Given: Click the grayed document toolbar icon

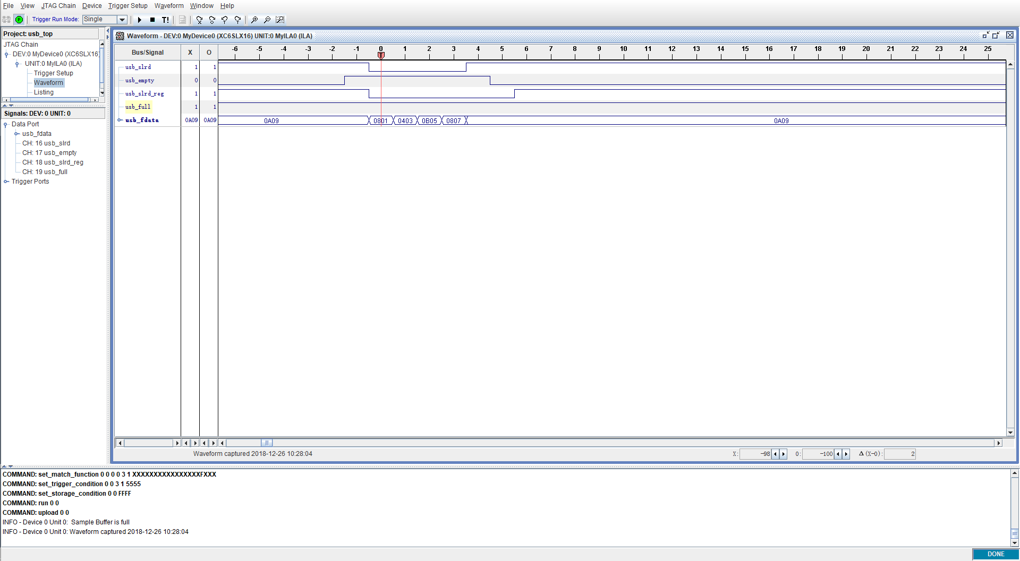Looking at the screenshot, I should (x=182, y=20).
